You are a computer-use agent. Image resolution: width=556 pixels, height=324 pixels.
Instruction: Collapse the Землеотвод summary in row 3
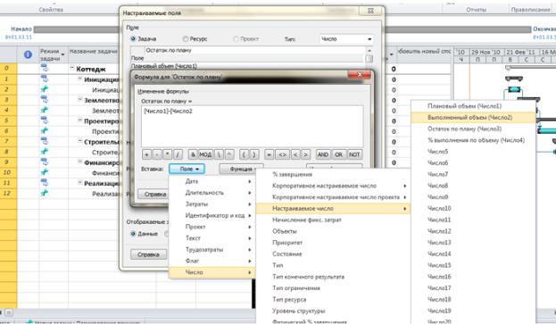pos(80,100)
